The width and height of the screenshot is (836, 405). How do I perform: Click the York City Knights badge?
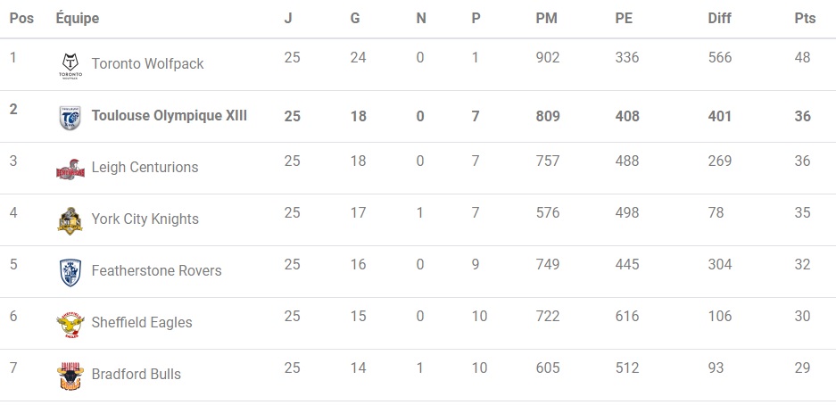tap(70, 219)
